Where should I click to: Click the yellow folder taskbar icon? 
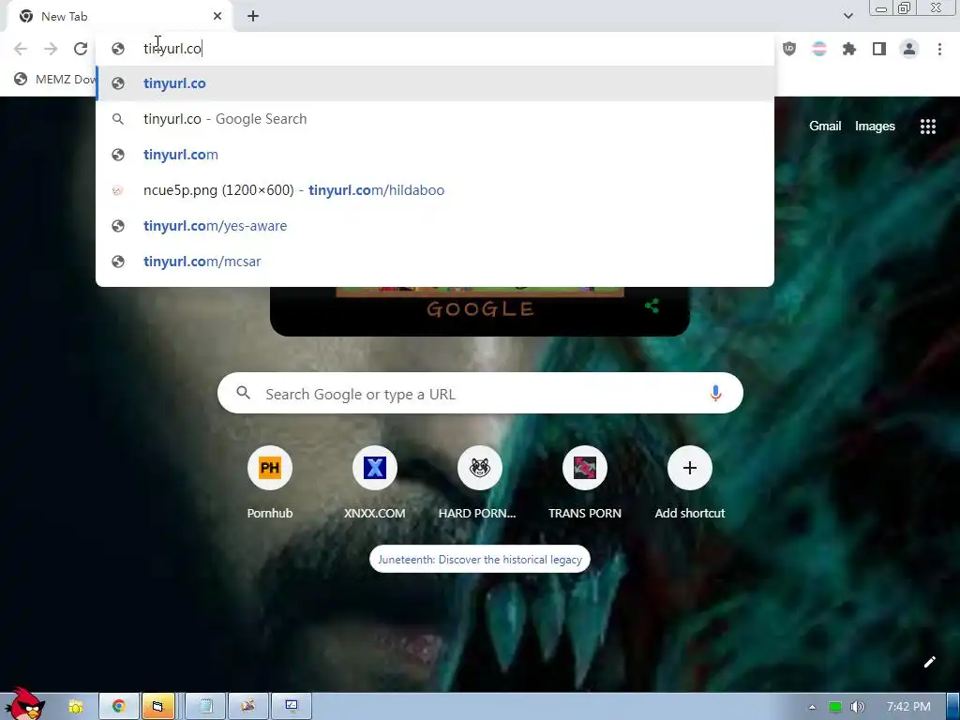click(76, 707)
